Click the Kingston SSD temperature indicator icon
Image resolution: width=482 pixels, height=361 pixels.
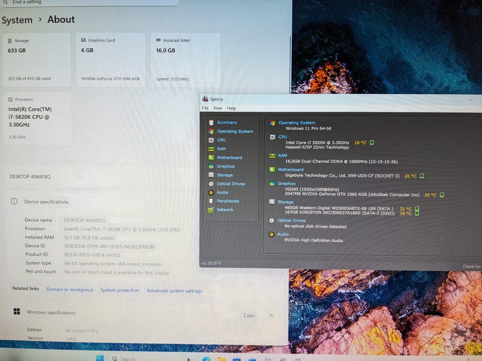point(417,213)
